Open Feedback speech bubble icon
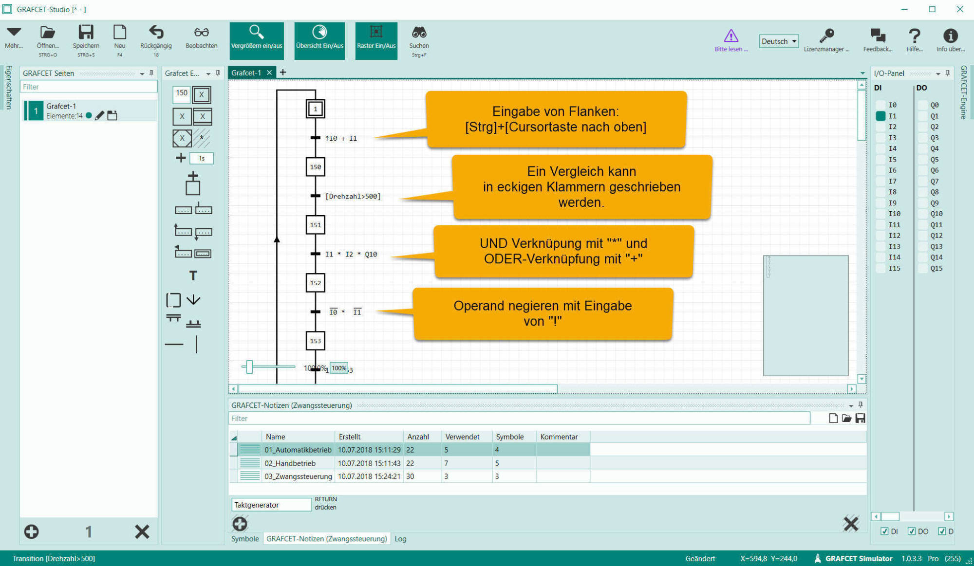The image size is (974, 566). pos(878,35)
